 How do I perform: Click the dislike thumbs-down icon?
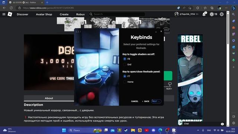pos(170,84)
